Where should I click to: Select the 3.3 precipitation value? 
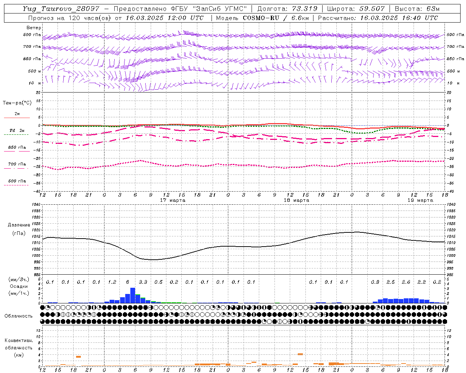click(143, 282)
